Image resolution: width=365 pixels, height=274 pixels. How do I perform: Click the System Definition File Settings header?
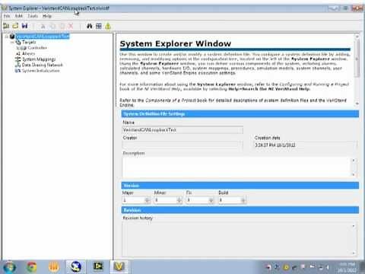240,114
